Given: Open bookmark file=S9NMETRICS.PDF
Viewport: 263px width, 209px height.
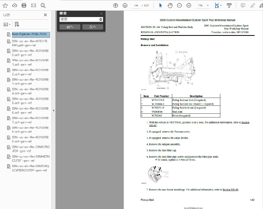Looking at the screenshot, I should point(31,159).
